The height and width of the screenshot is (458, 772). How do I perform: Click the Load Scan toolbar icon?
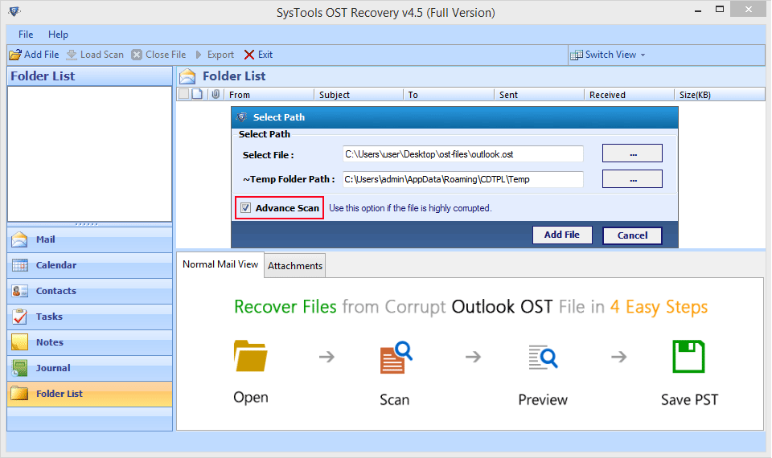point(72,55)
